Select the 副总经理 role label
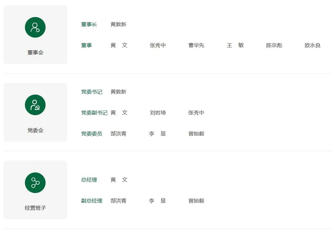Viewport: 332px width, 231px height. click(92, 201)
